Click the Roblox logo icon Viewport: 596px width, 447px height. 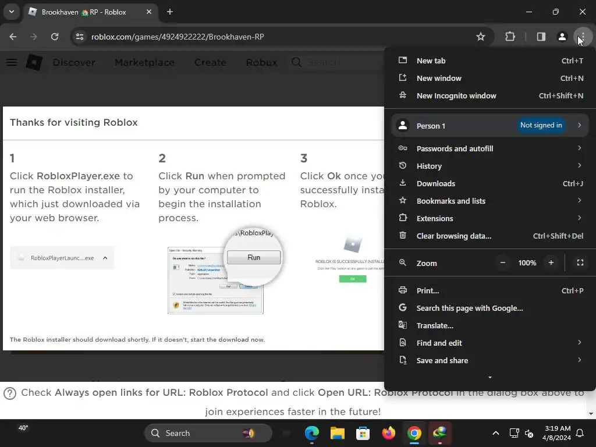click(x=34, y=62)
